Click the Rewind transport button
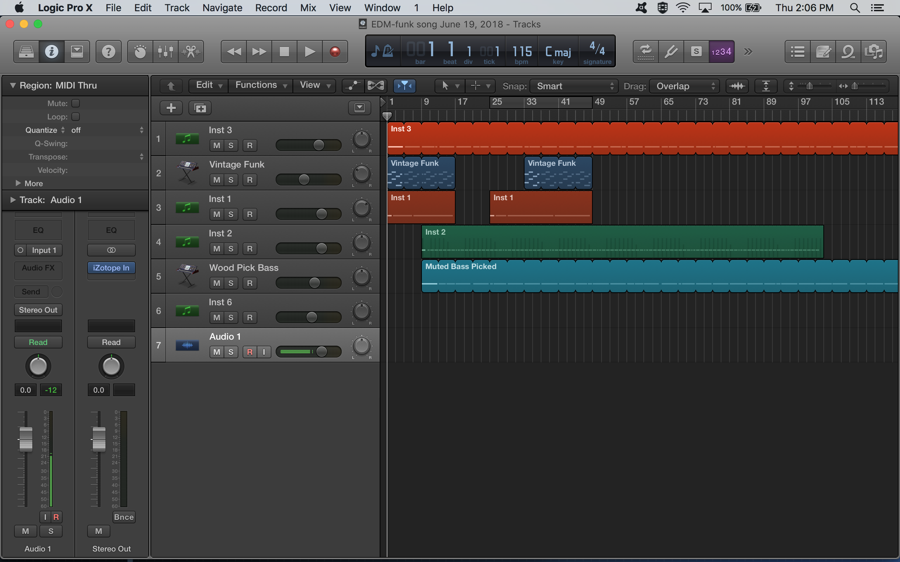The width and height of the screenshot is (900, 562). tap(233, 52)
